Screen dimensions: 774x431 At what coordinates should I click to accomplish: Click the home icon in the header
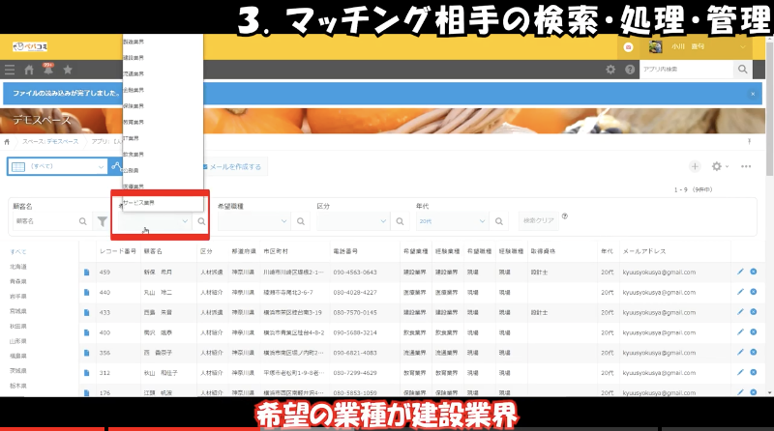point(29,70)
